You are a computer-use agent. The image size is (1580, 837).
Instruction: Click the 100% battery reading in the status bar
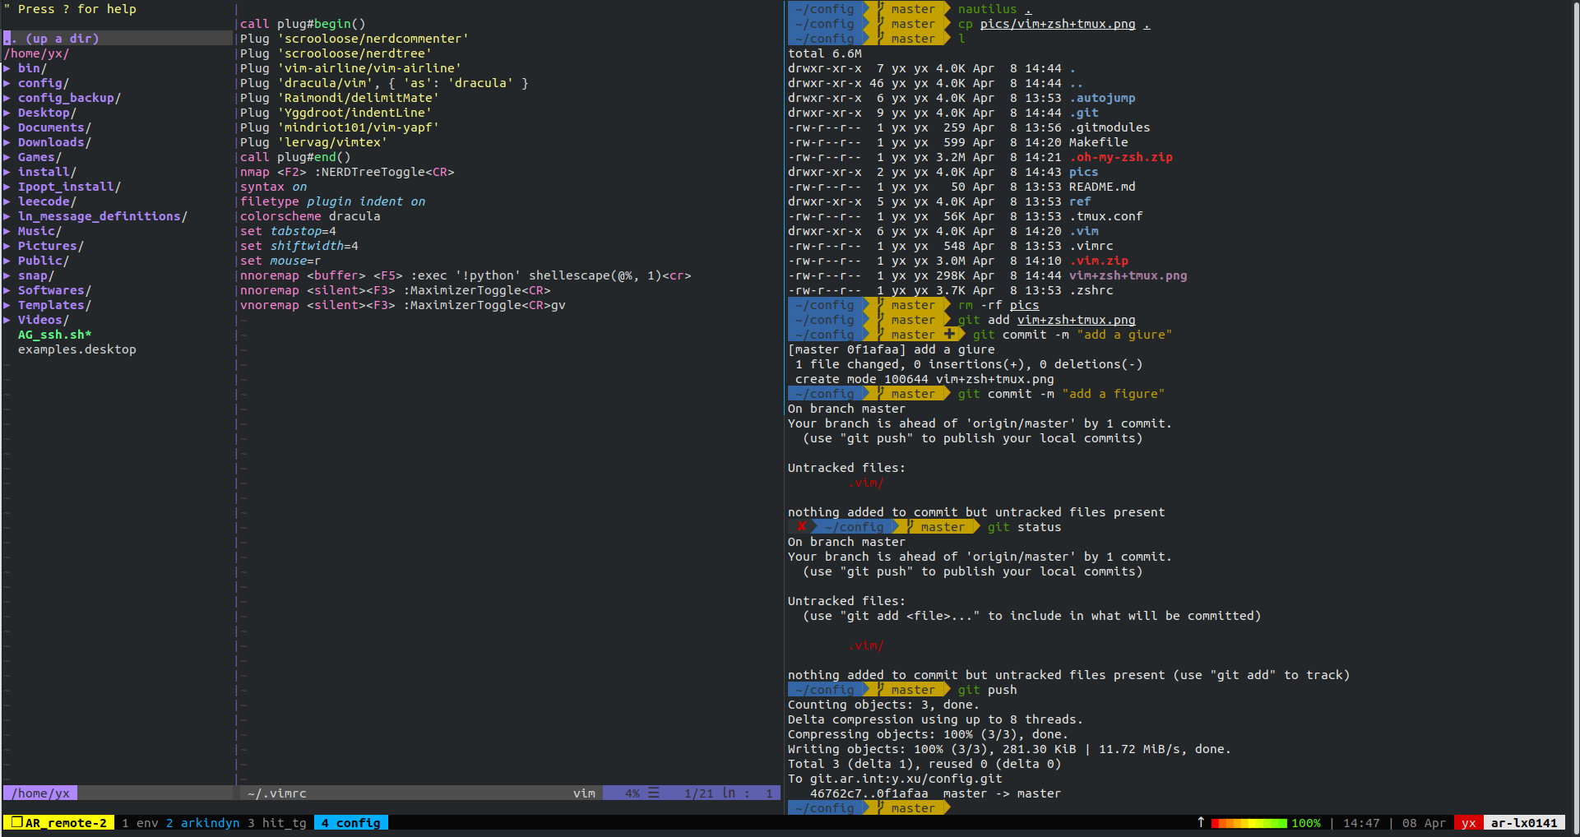tap(1306, 823)
